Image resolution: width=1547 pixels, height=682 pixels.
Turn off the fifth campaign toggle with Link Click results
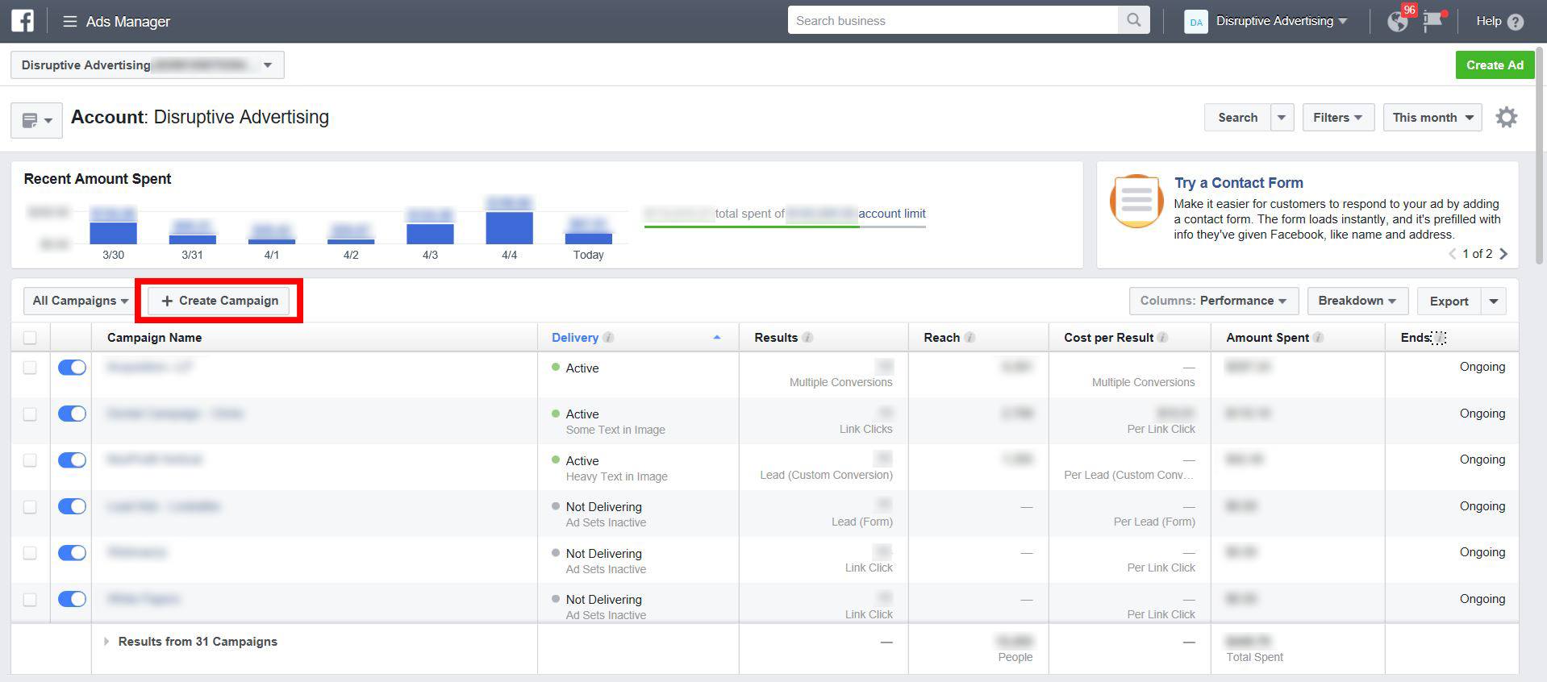point(72,553)
